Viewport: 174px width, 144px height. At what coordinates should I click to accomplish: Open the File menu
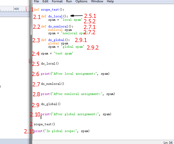pyautogui.click(x=36, y=2)
